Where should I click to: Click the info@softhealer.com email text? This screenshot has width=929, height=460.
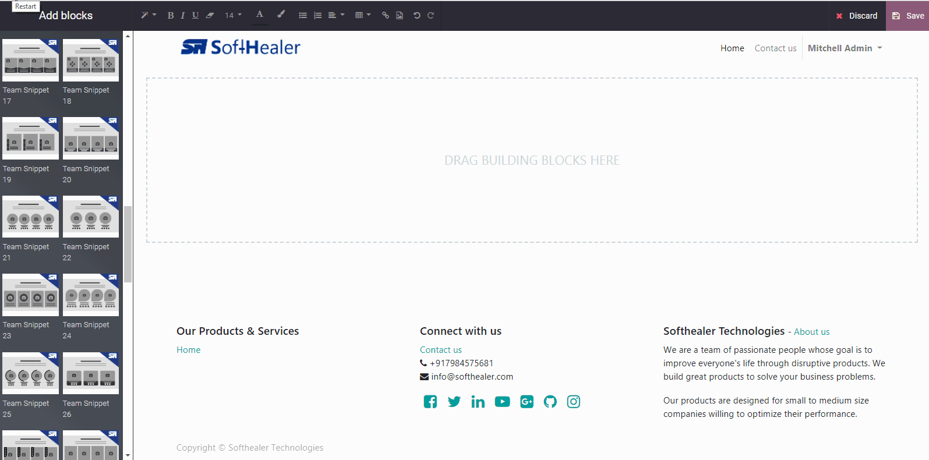pyautogui.click(x=472, y=377)
